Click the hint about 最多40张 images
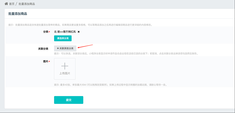Viewport: 235px width, 113px height. 110,85
